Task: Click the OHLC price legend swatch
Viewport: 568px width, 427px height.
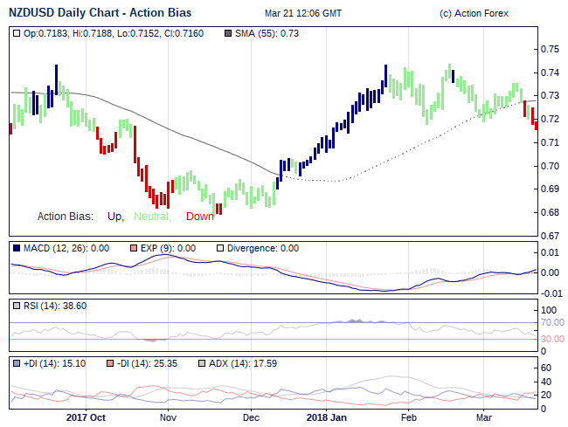Action: 17,34
